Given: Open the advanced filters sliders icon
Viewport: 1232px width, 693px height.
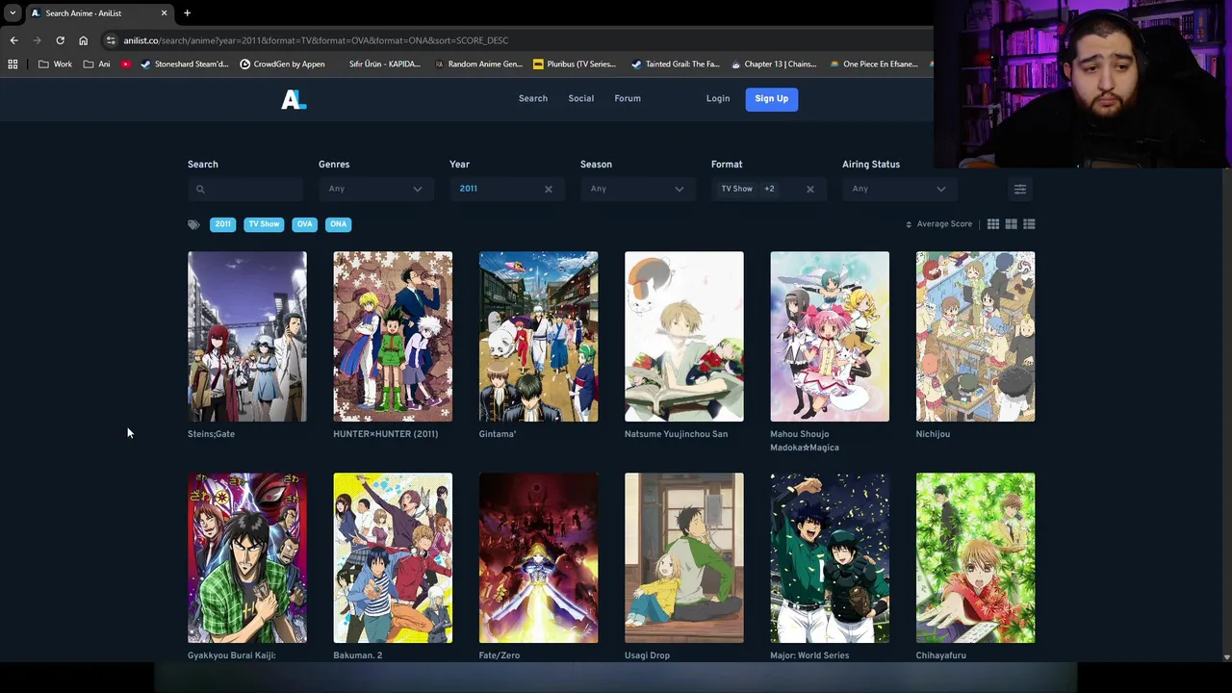Looking at the screenshot, I should coord(1020,189).
